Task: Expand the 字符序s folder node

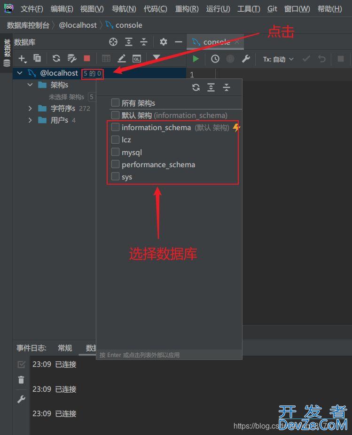Action: pyautogui.click(x=30, y=108)
